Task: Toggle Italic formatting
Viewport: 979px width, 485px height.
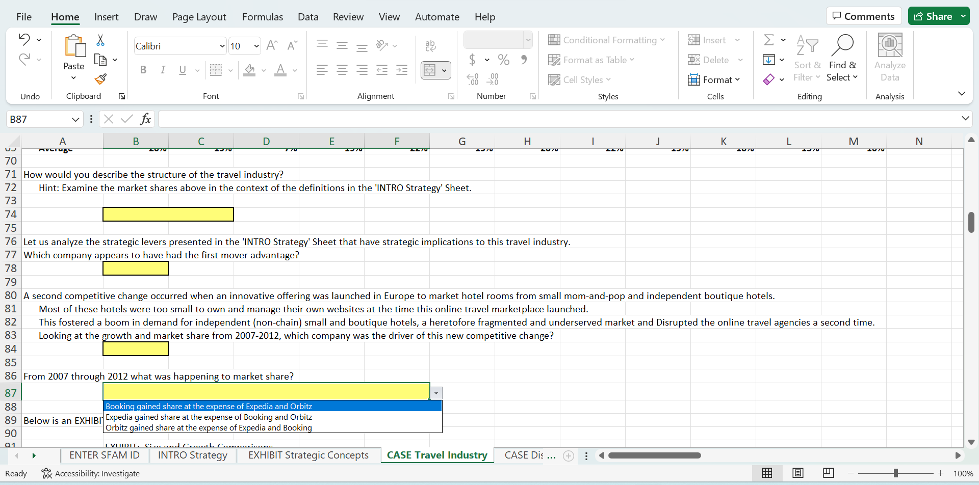Action: [163, 70]
